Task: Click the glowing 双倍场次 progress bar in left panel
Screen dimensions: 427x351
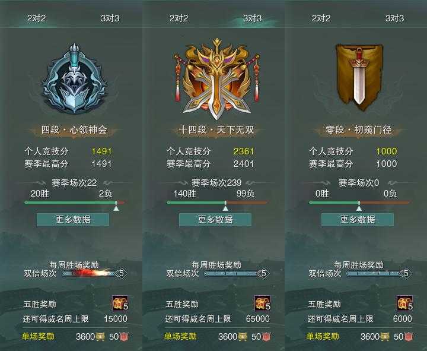Action: pyautogui.click(x=90, y=273)
